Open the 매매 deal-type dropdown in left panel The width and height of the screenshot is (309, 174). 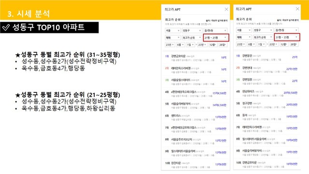click(173, 38)
